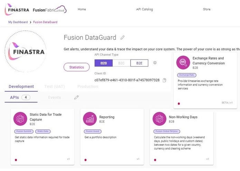This screenshot has width=240, height=171.
Task: Click the 'Client ID' label
Action: [x=100, y=73]
